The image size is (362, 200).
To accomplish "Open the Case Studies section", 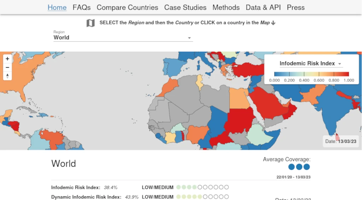I will click(185, 7).
